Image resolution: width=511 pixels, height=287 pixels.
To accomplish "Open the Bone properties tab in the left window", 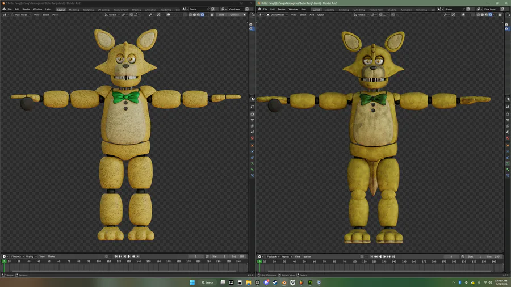I will 252,170.
